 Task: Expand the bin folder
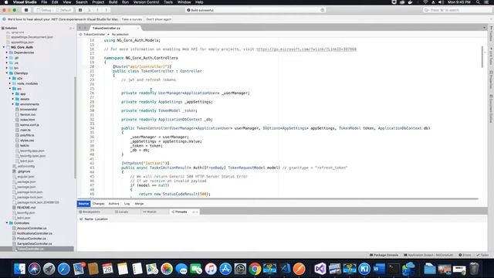(7, 68)
